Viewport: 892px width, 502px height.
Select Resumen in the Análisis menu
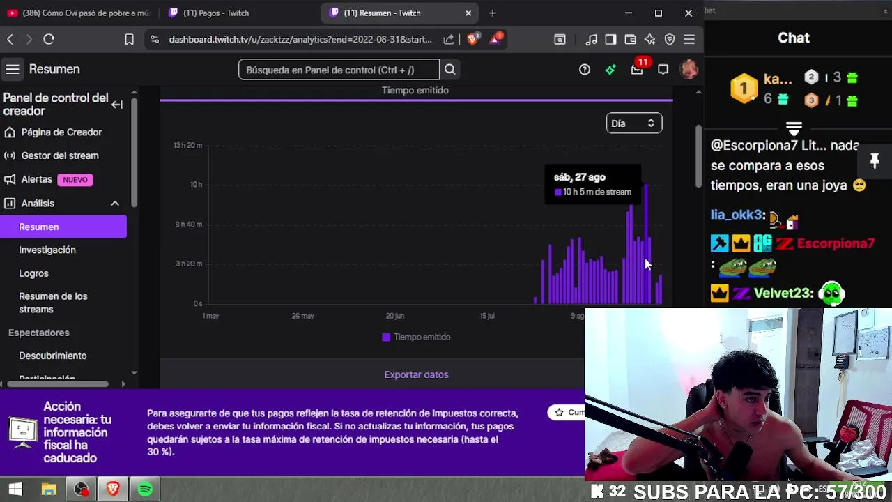pos(63,227)
